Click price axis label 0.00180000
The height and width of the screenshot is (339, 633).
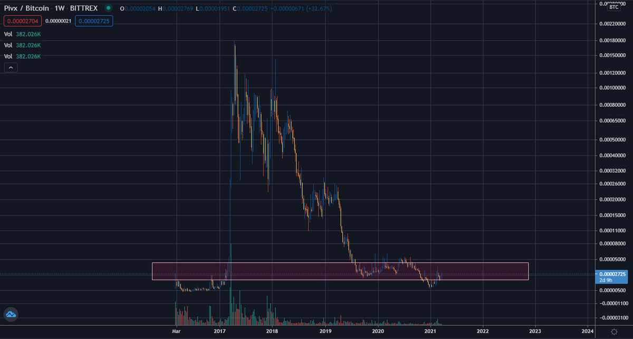[x=613, y=40]
